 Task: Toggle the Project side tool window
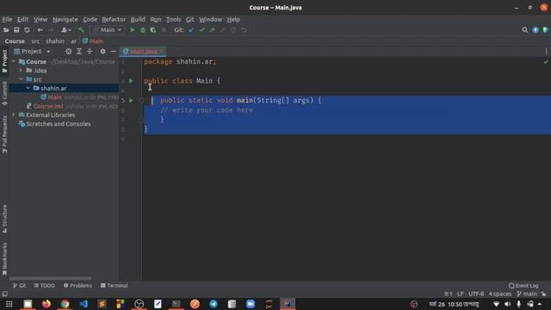point(4,61)
